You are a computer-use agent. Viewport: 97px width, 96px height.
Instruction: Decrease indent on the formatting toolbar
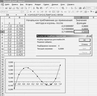pyautogui.click(x=77, y=12)
